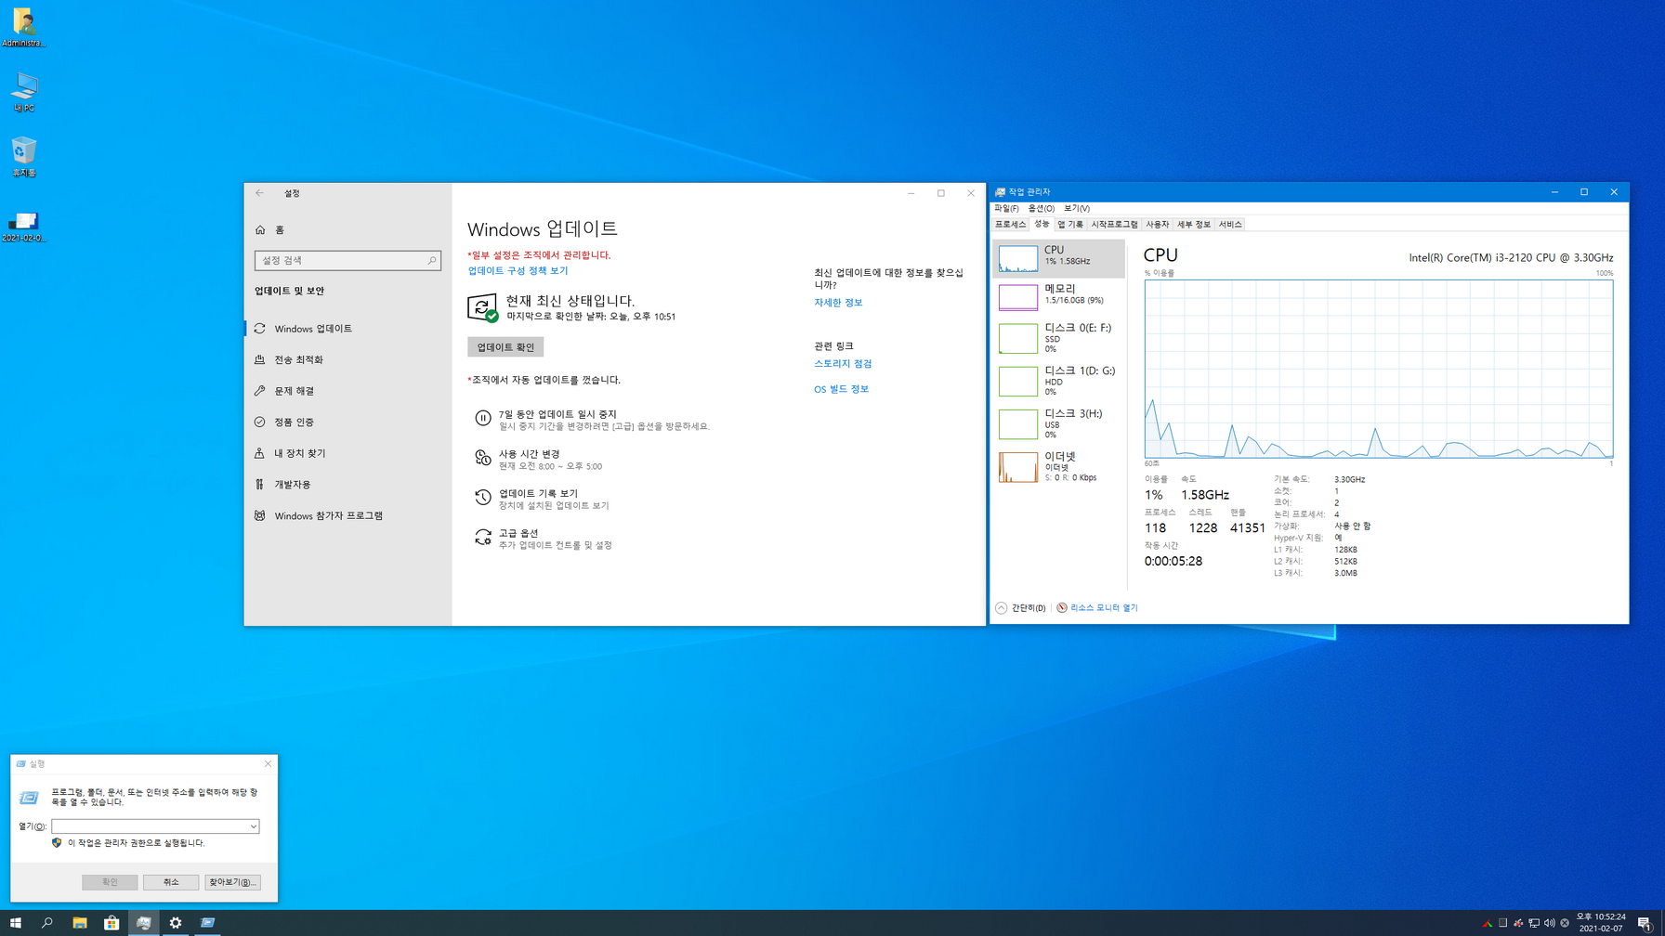The height and width of the screenshot is (936, 1665).
Task: Open the 내 PC desktop icon
Action: click(x=24, y=93)
